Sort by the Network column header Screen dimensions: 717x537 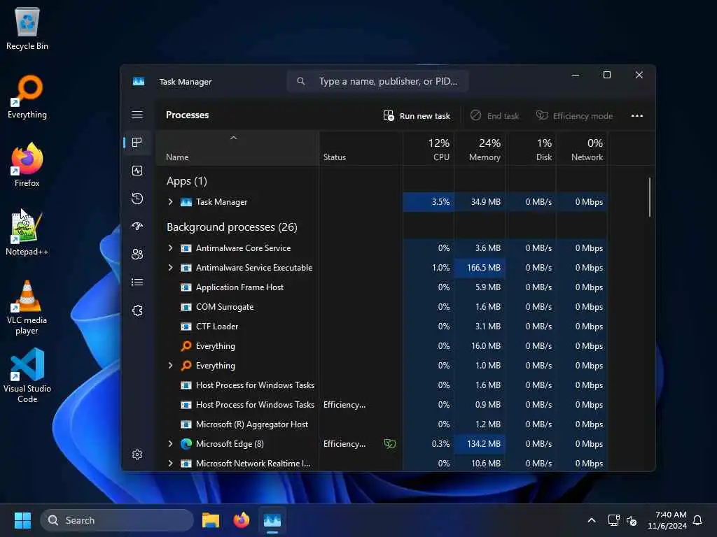click(582, 149)
